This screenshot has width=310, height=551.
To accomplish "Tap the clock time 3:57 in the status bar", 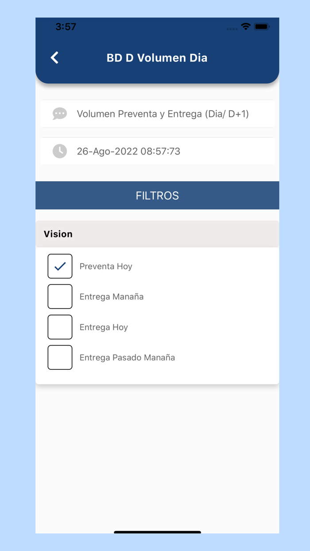I will click(65, 27).
